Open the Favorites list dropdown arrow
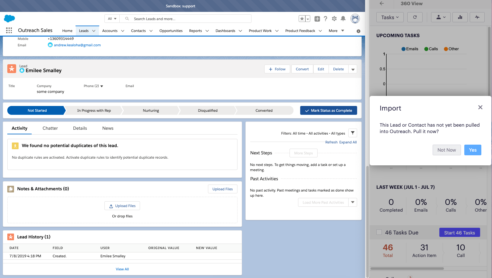The height and width of the screenshot is (278, 492). [308, 19]
